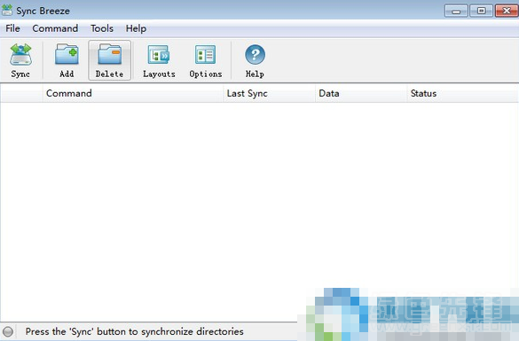Click the Sync Breeze title bar app icon

(x=7, y=11)
